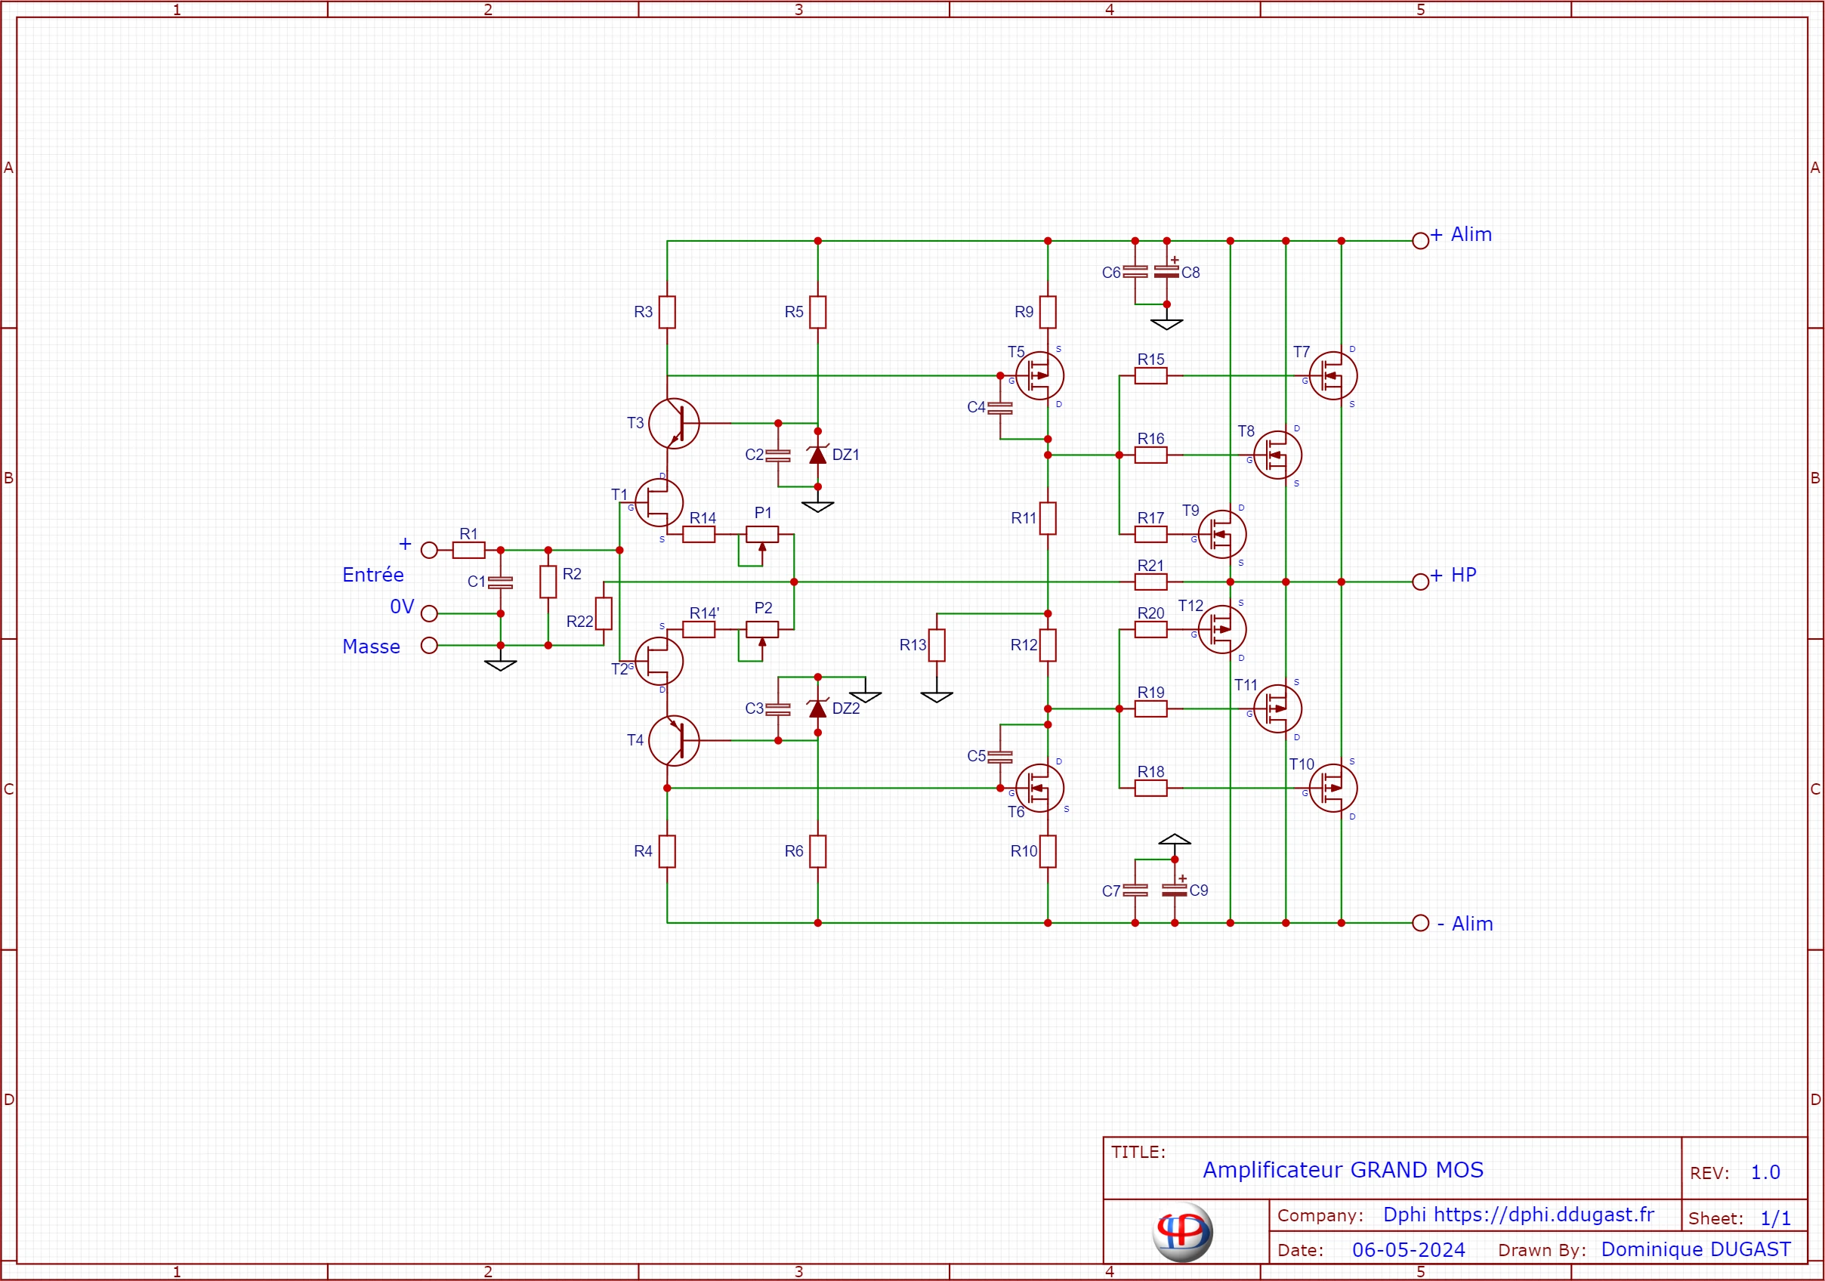Select the T4 transistor symbol
The image size is (1825, 1281).
tap(674, 741)
